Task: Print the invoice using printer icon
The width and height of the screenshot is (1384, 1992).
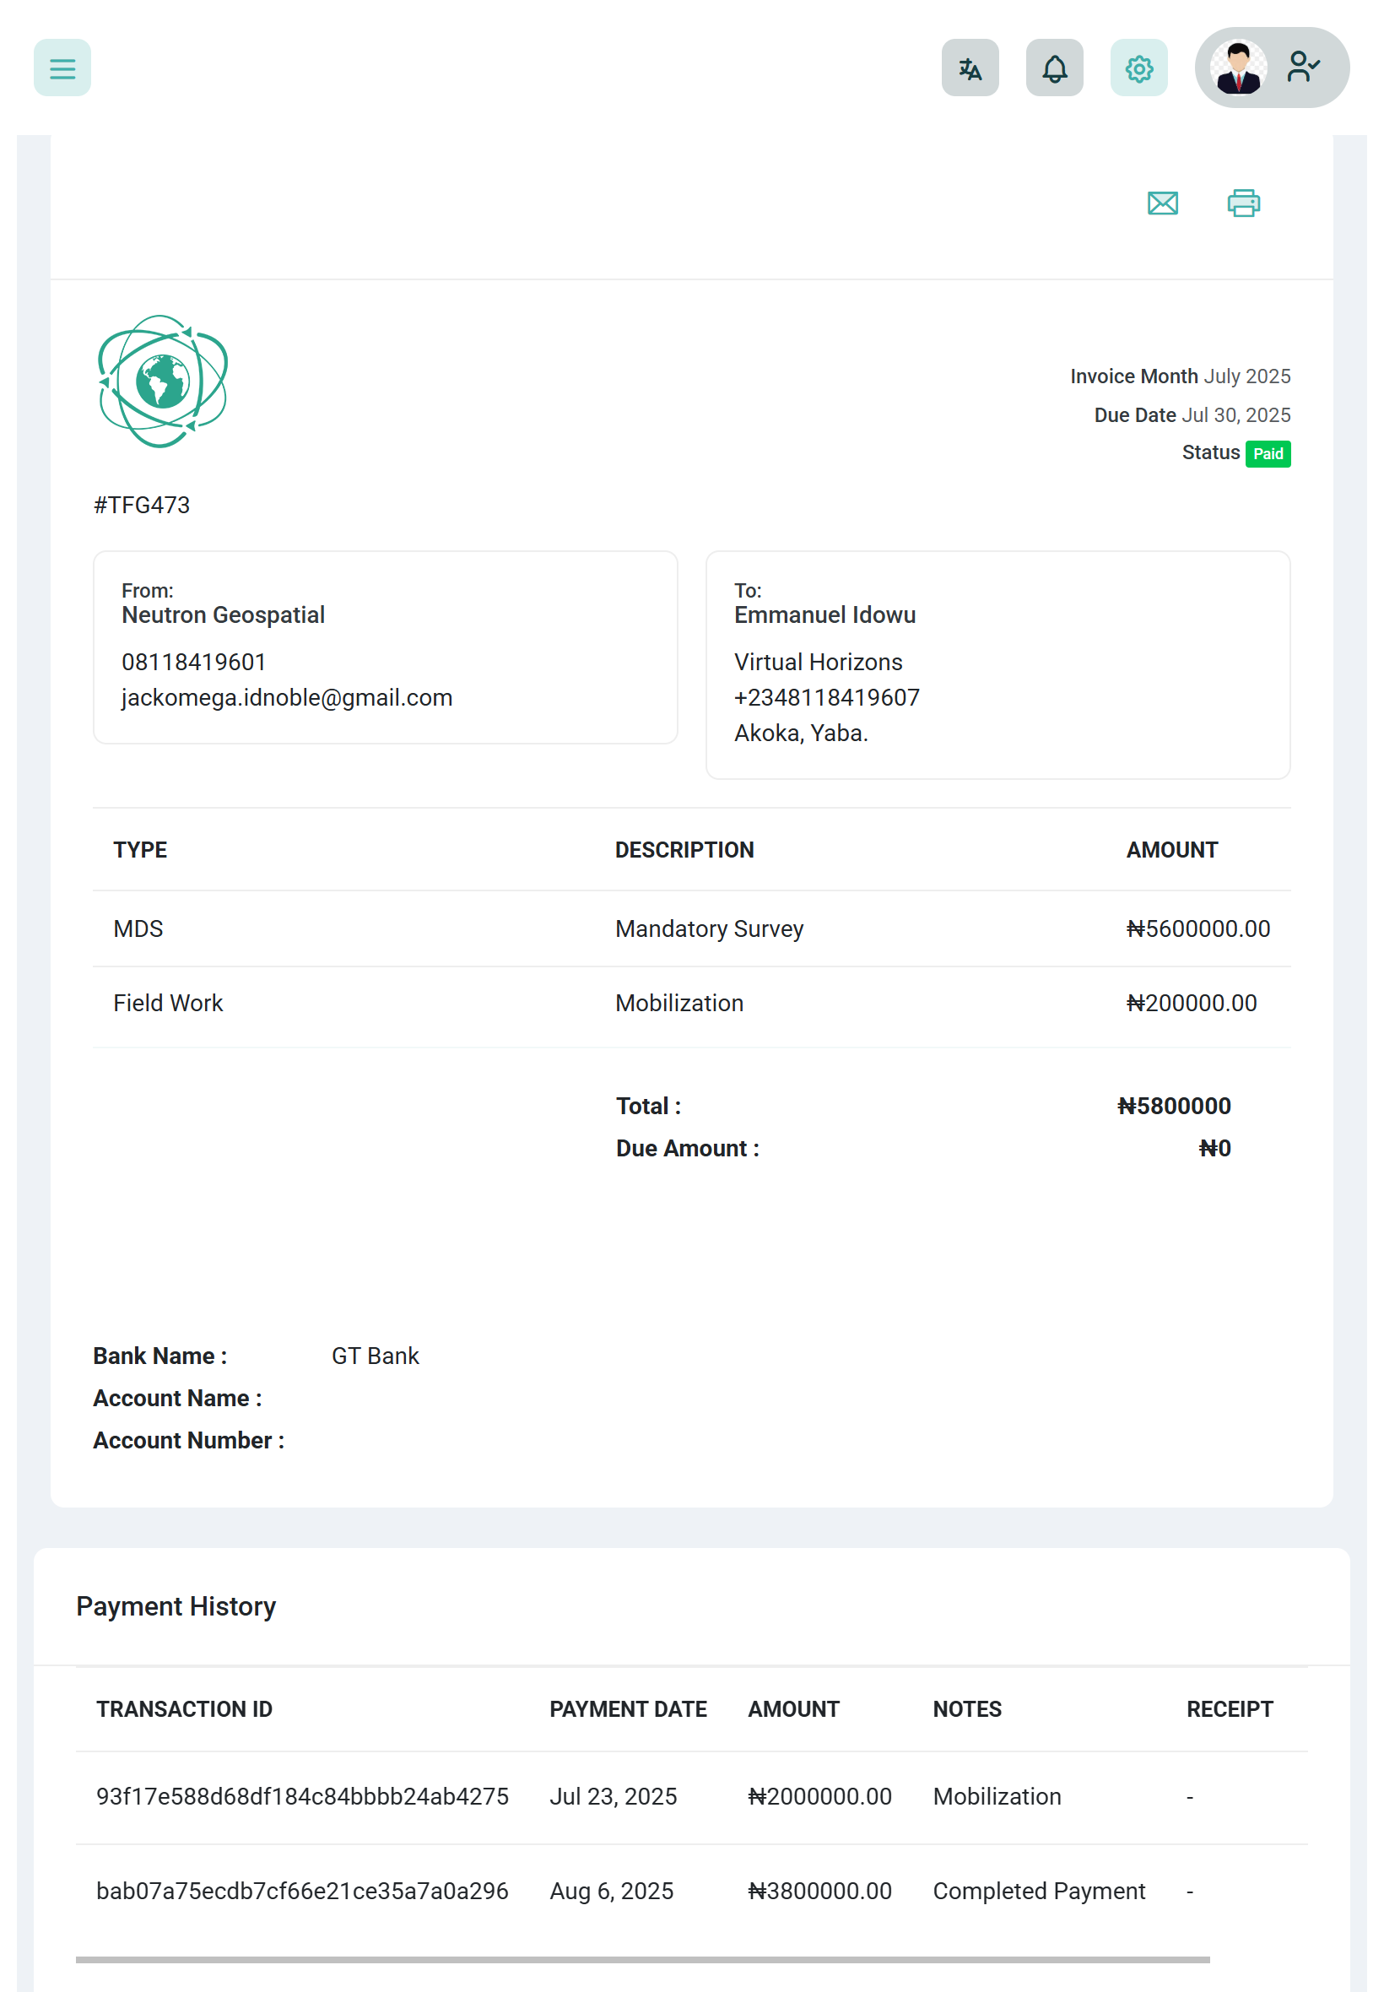Action: coord(1243,203)
